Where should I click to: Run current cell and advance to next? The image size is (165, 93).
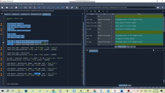pos(30,7)
